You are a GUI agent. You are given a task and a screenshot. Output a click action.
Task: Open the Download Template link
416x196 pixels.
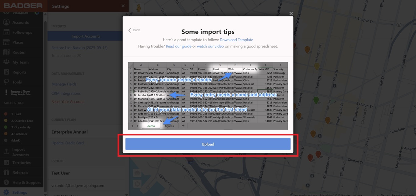tap(236, 40)
